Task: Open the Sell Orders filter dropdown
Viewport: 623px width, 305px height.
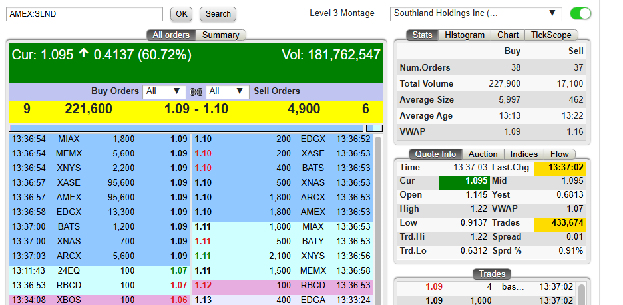Action: coord(228,91)
